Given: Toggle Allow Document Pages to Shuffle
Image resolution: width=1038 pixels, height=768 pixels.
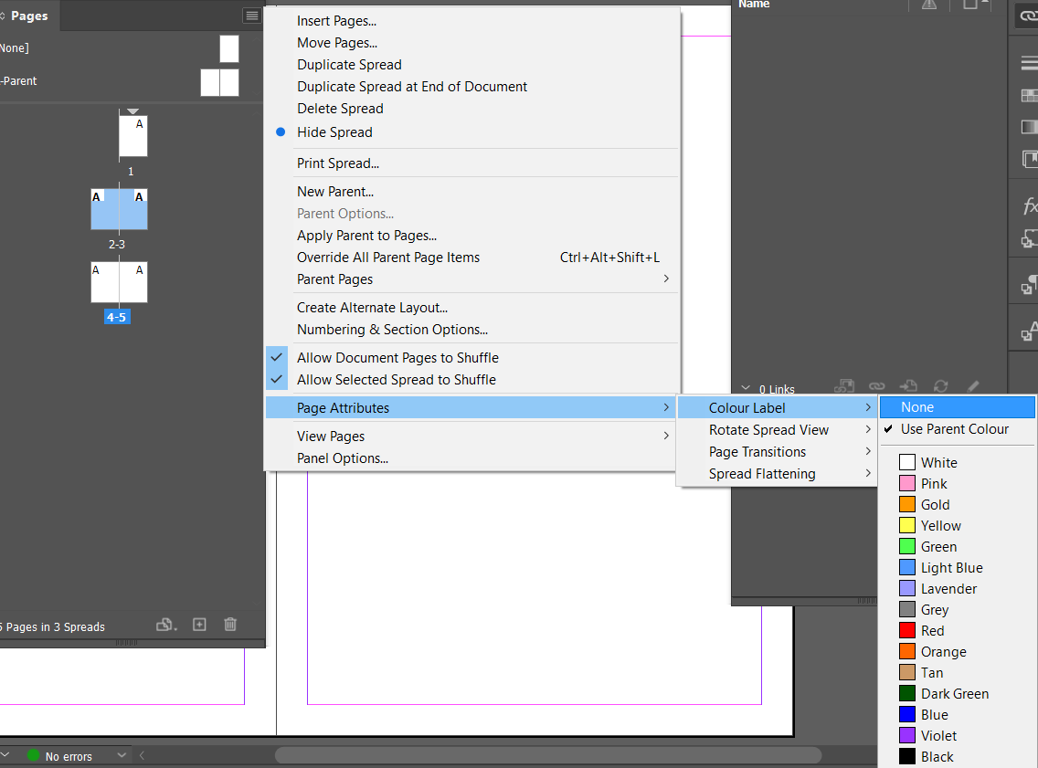Looking at the screenshot, I should pos(397,358).
